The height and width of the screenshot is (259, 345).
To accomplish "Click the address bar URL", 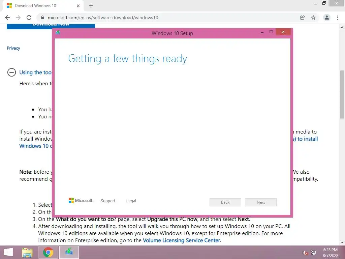I will click(103, 18).
